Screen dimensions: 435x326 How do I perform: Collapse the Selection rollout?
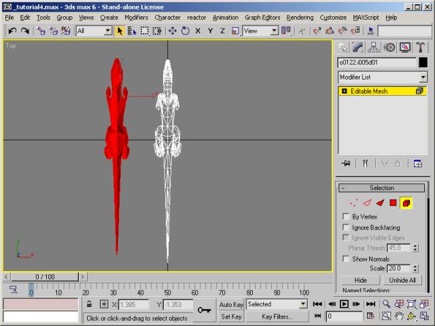point(381,188)
